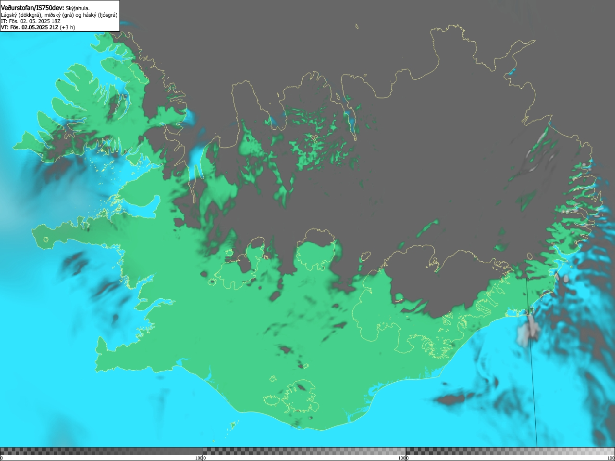615x461 pixels.
Task: Click the 'Veðurstofan/IS750dev: Skýjahula.' title text
Action: pyautogui.click(x=45, y=8)
